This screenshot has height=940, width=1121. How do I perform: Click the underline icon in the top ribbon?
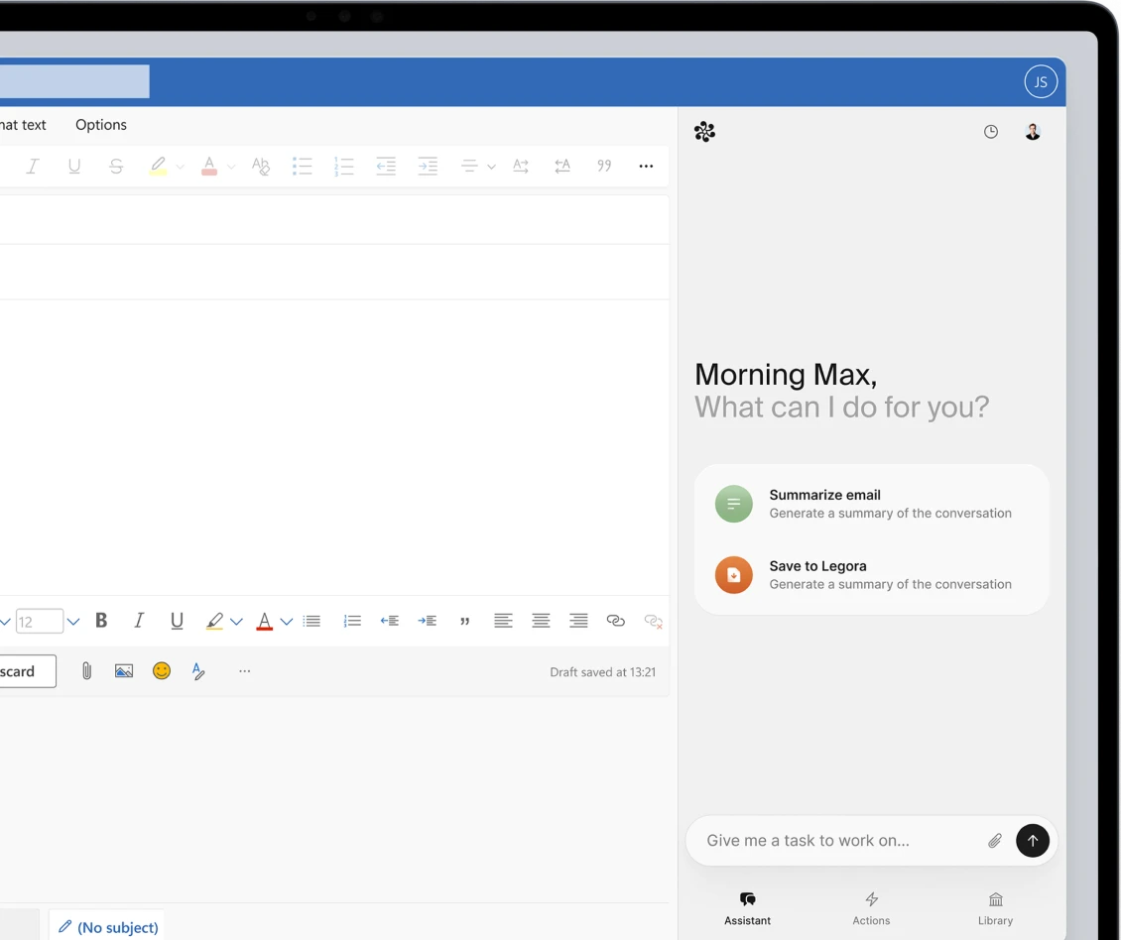pyautogui.click(x=73, y=166)
